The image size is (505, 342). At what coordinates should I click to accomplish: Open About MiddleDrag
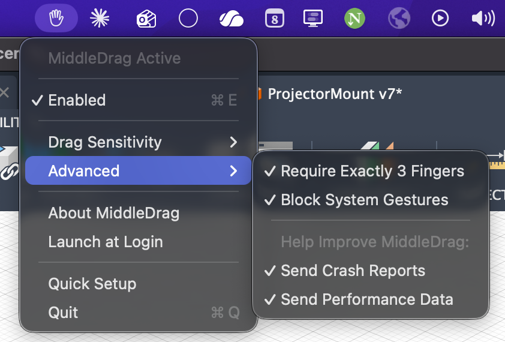[x=114, y=213]
